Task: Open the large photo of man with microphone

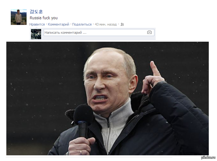Action: pos(108,98)
